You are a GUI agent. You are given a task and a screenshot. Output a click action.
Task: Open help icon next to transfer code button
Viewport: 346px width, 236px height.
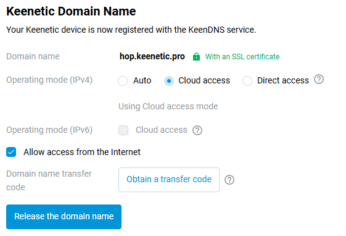(229, 180)
